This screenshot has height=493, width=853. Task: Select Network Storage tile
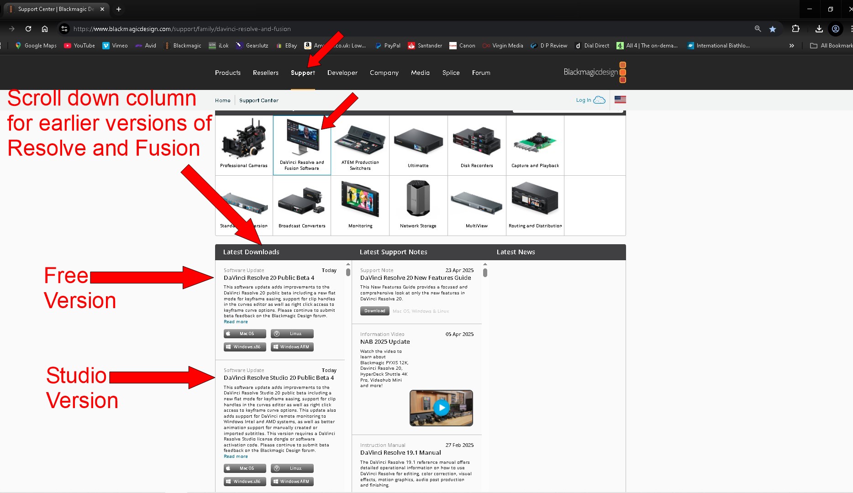418,205
